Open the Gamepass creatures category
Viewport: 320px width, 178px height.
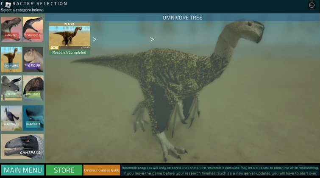22,146
